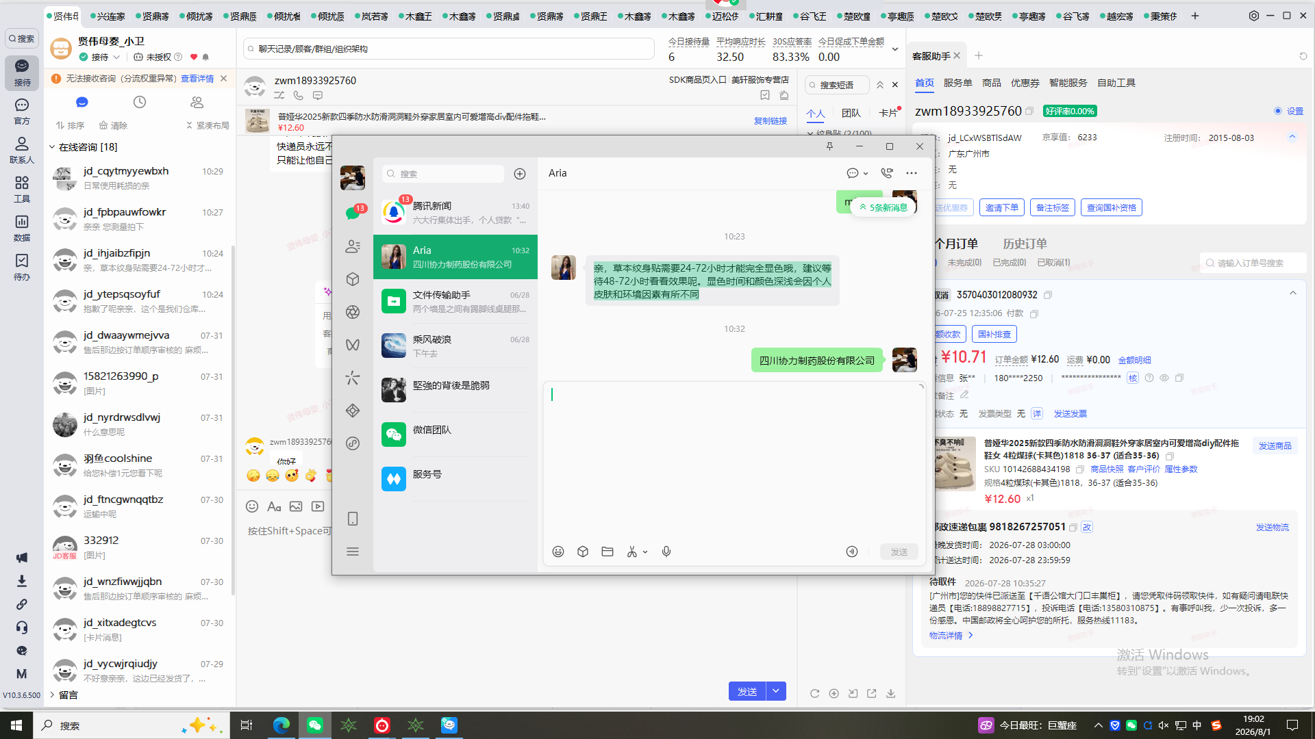Open the 官方 section in the JD left sidebar
Viewport: 1315px width, 739px height.
coord(22,112)
